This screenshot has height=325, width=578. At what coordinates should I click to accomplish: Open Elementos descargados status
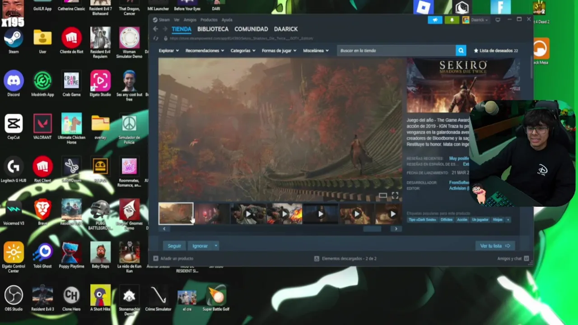coord(345,259)
